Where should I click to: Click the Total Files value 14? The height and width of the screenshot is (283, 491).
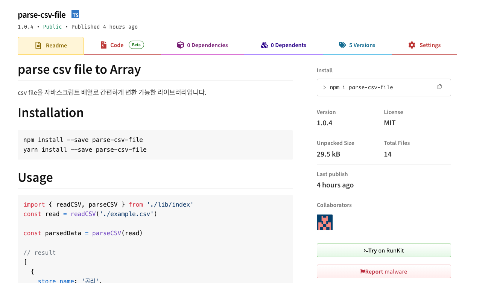click(x=388, y=154)
